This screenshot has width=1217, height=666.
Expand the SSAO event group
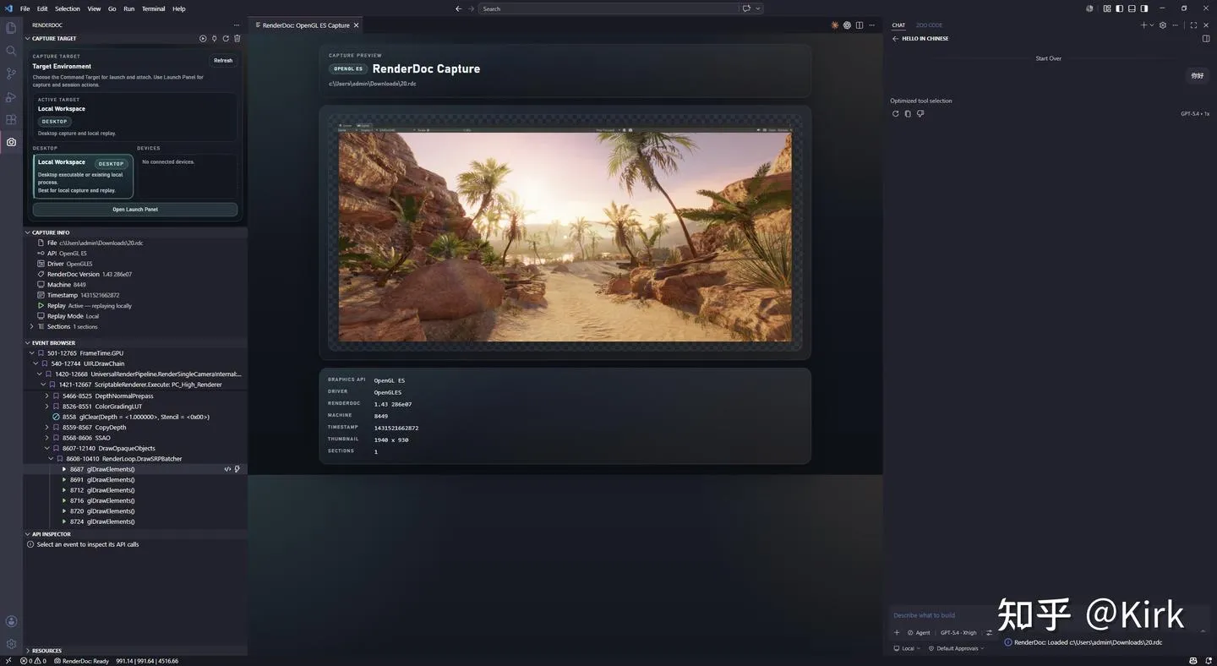[x=47, y=438]
